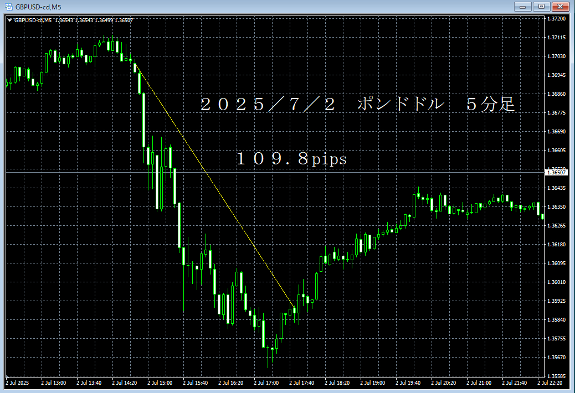This screenshot has width=575, height=393.
Task: Click the chart shift marker at bottom-left corner
Action: click(x=7, y=376)
